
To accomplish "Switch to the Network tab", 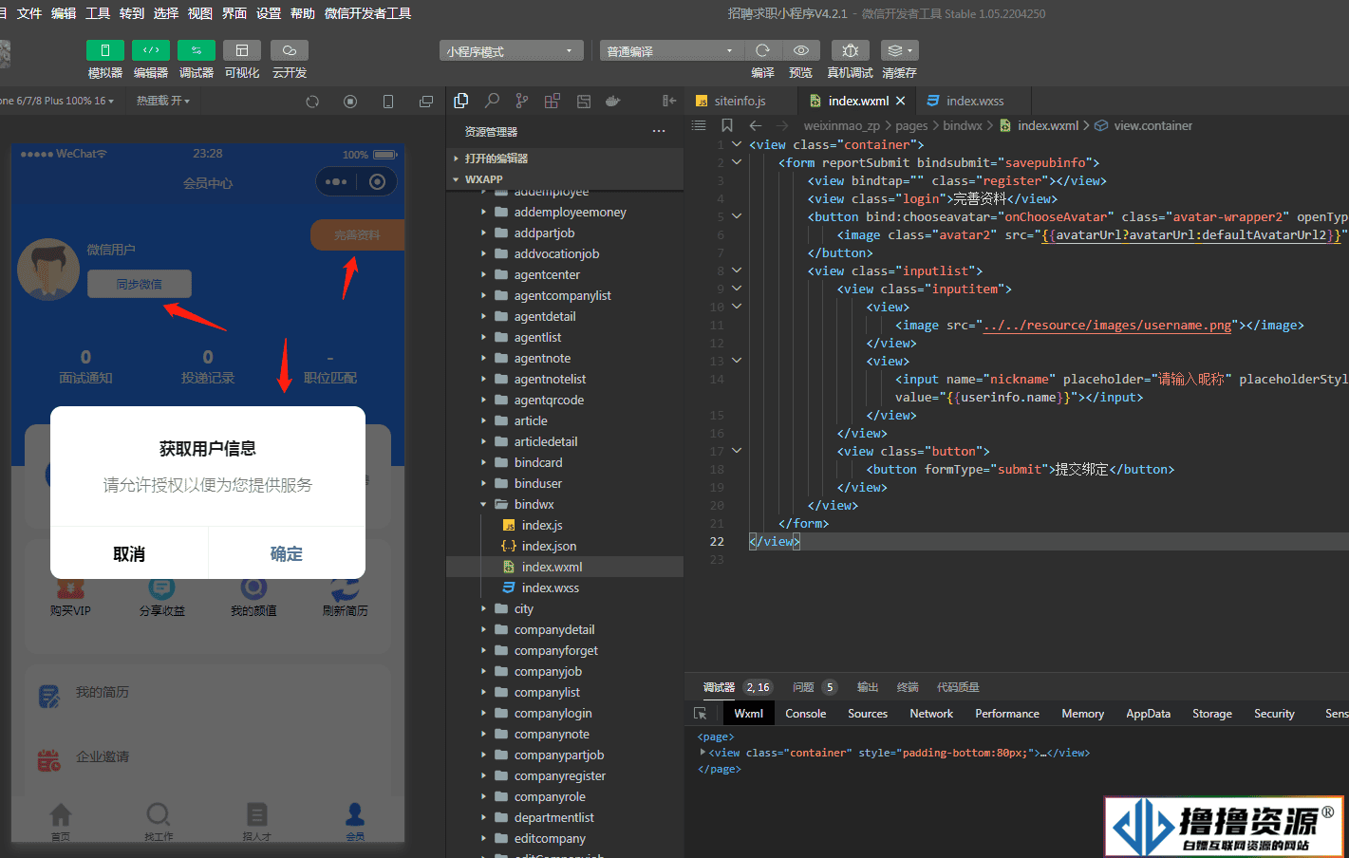I will click(931, 714).
